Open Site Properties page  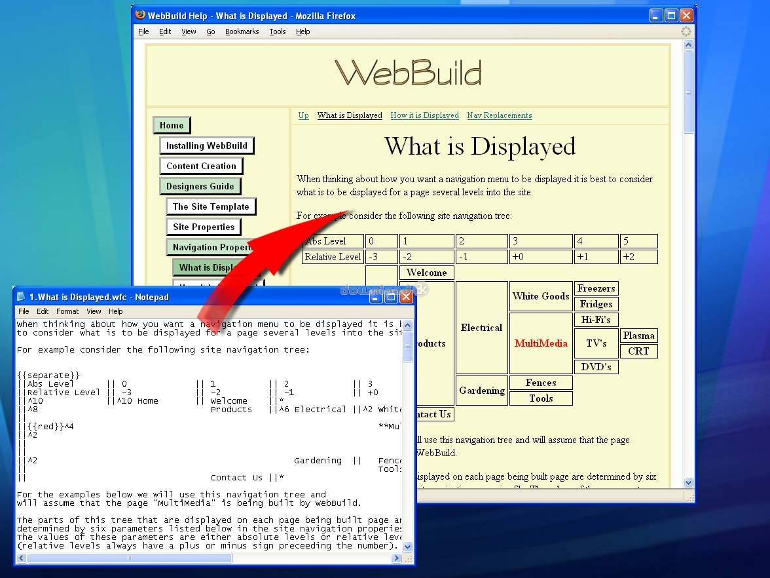(204, 227)
